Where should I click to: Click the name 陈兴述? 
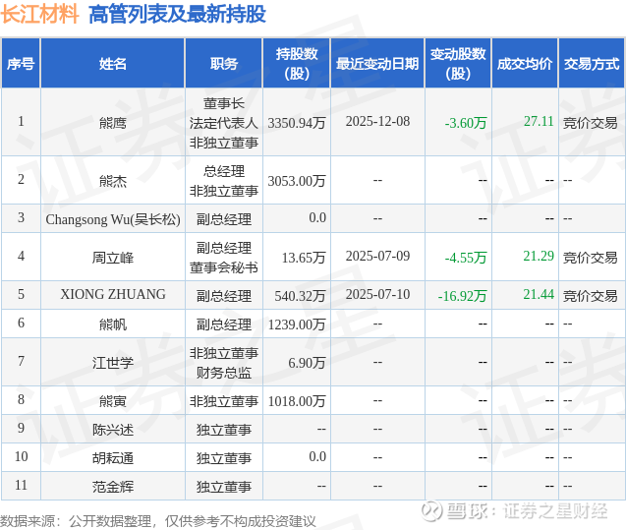click(113, 430)
